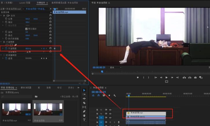This screenshot has height=126, width=210.
Task: Select the Selection tool arrow
Action: (x=84, y=90)
